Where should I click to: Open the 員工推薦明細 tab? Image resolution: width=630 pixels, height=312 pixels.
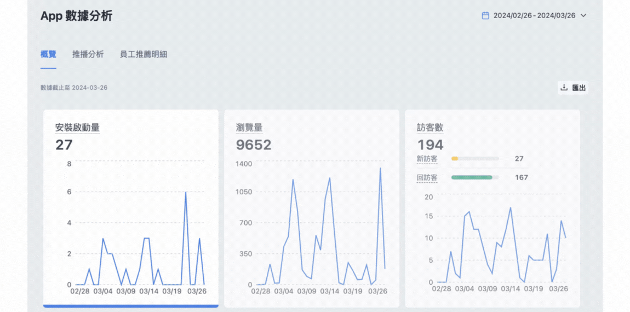point(144,55)
